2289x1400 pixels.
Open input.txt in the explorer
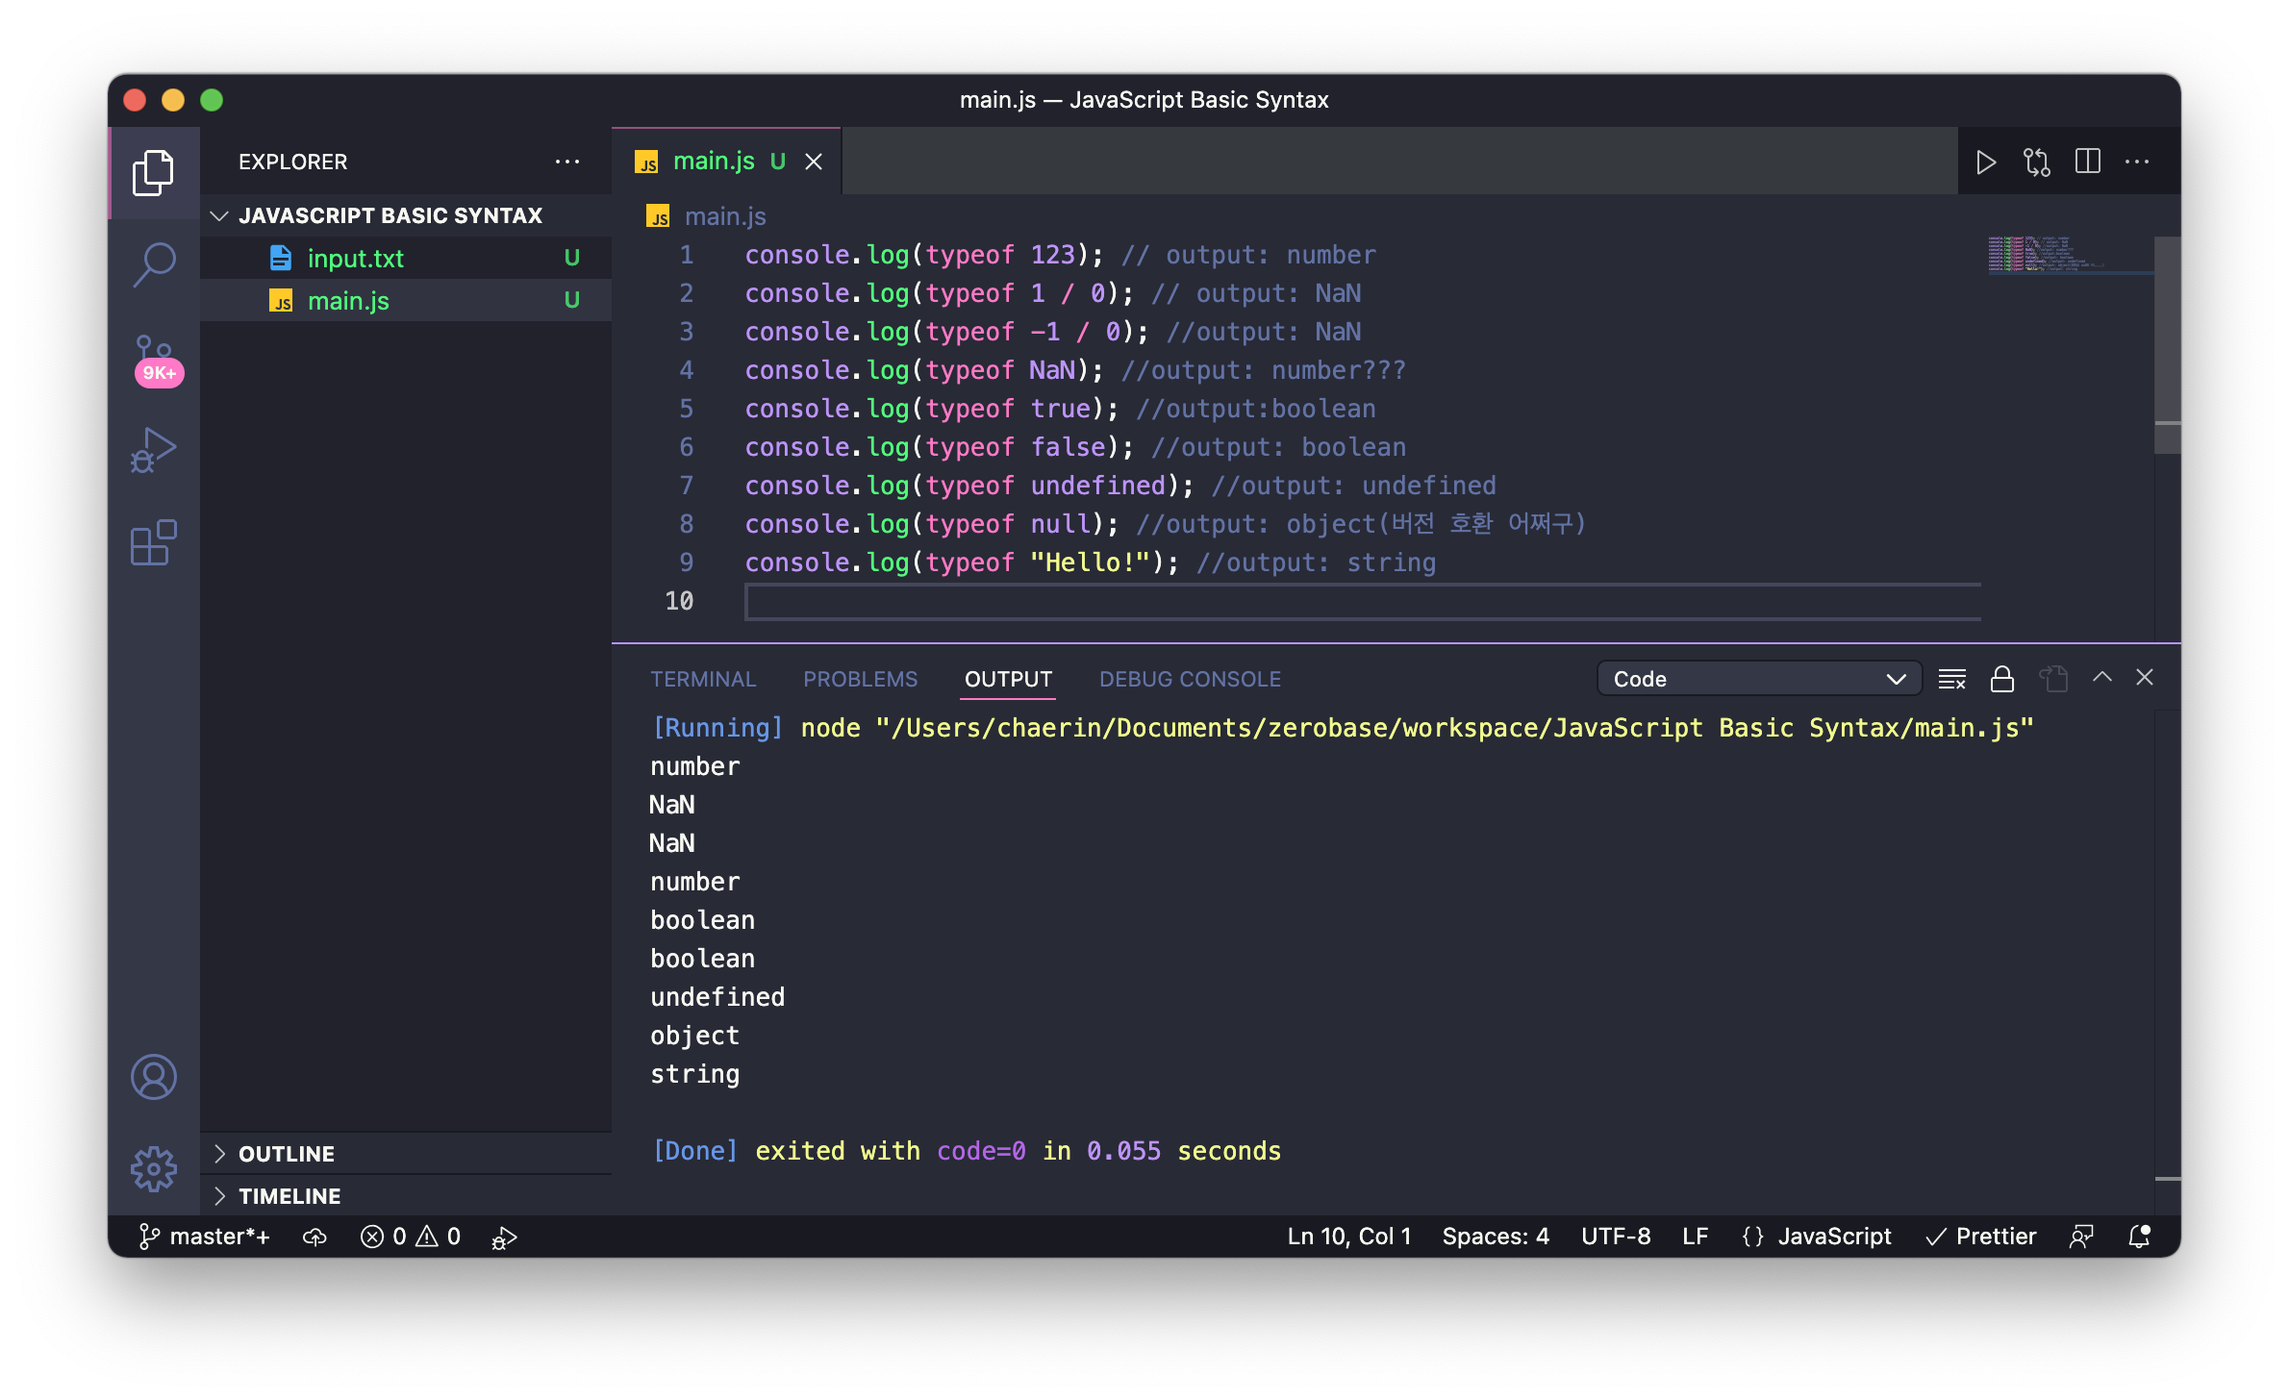coord(355,259)
